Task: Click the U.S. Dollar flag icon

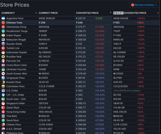Action: point(3,90)
